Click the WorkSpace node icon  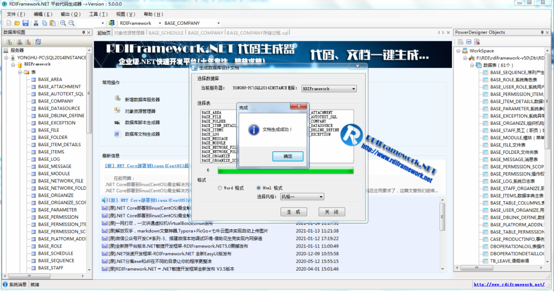point(465,51)
